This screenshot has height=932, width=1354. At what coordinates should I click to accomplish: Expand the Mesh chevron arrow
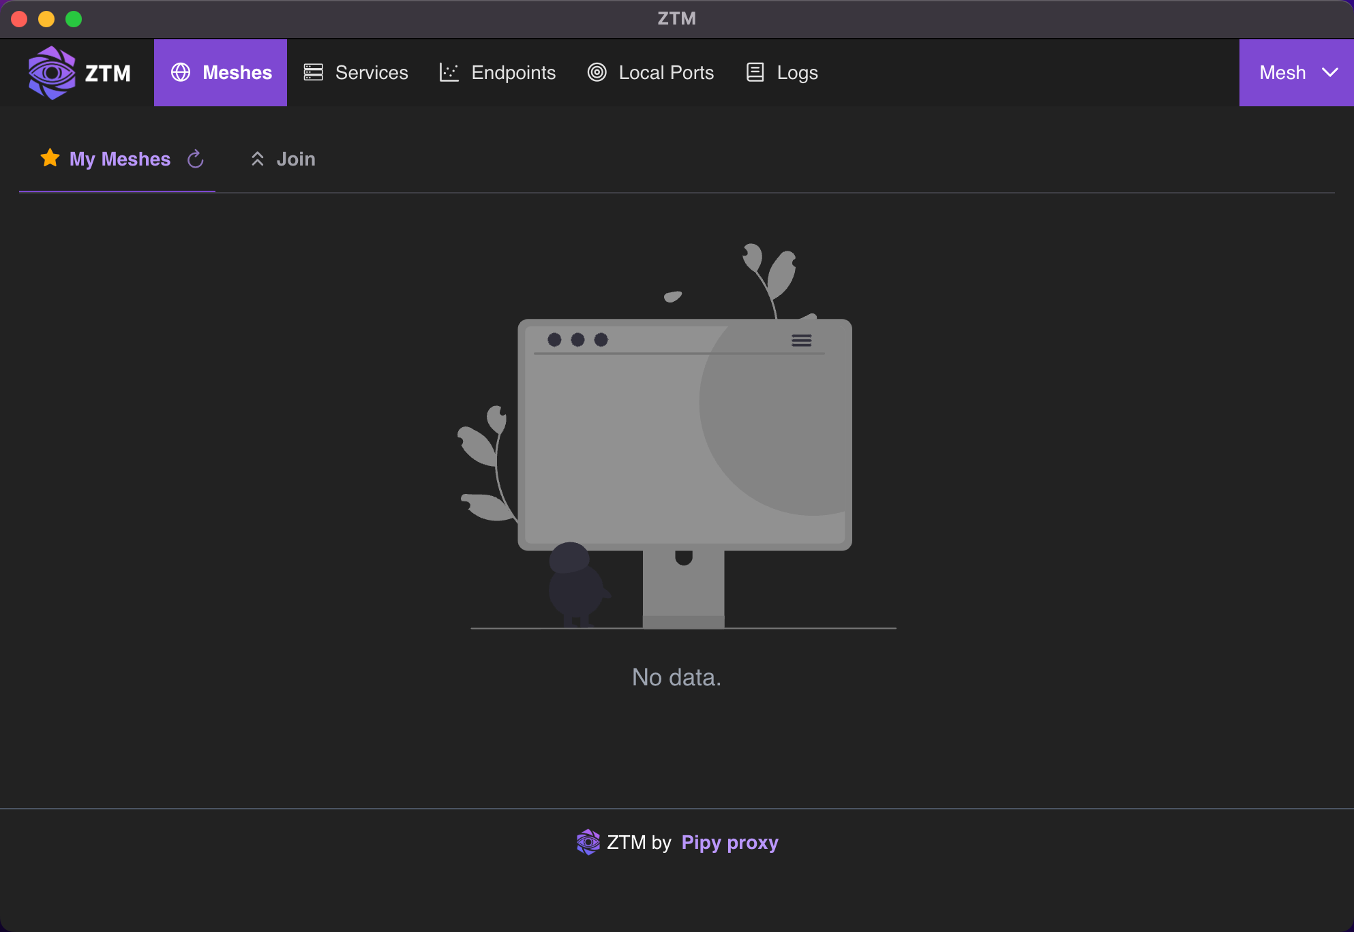(1329, 73)
